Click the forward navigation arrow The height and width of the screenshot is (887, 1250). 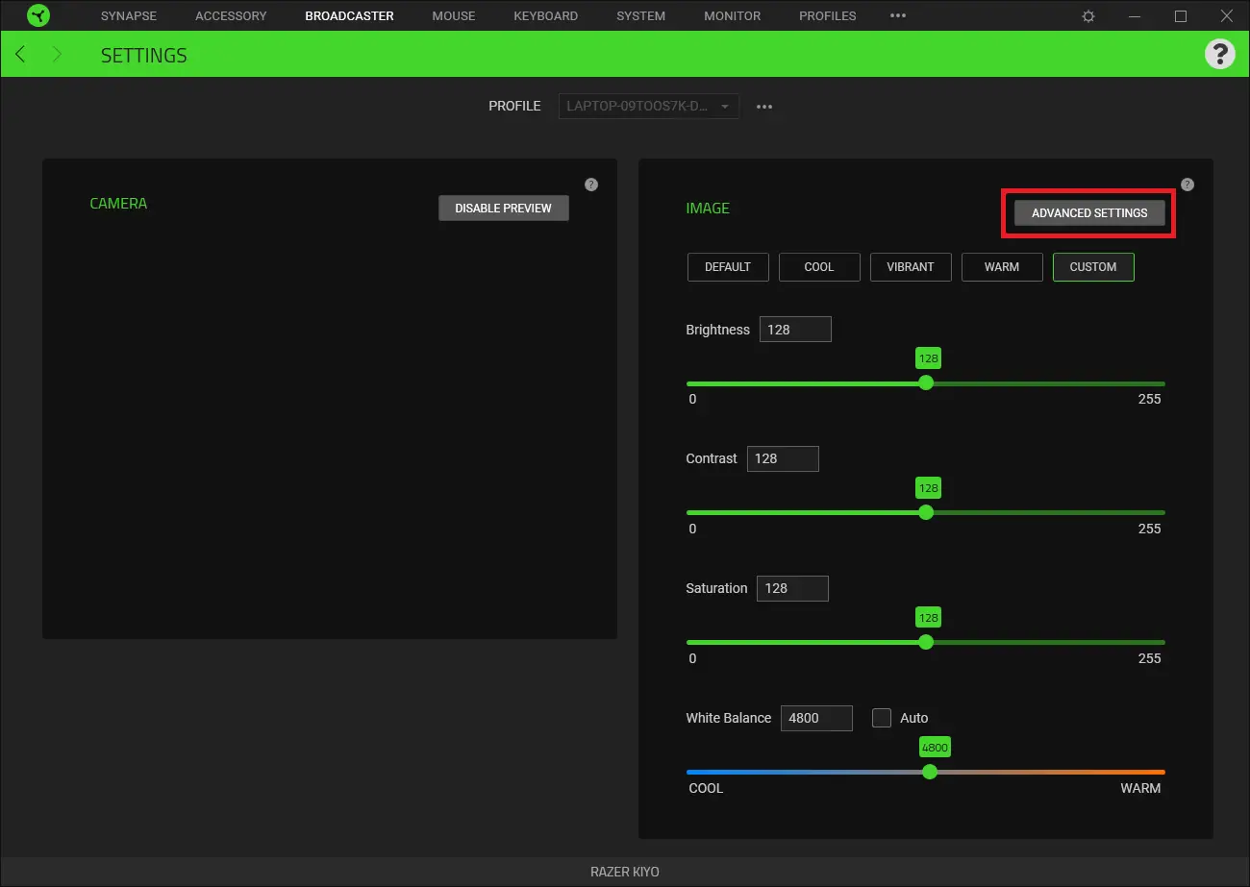(x=57, y=54)
